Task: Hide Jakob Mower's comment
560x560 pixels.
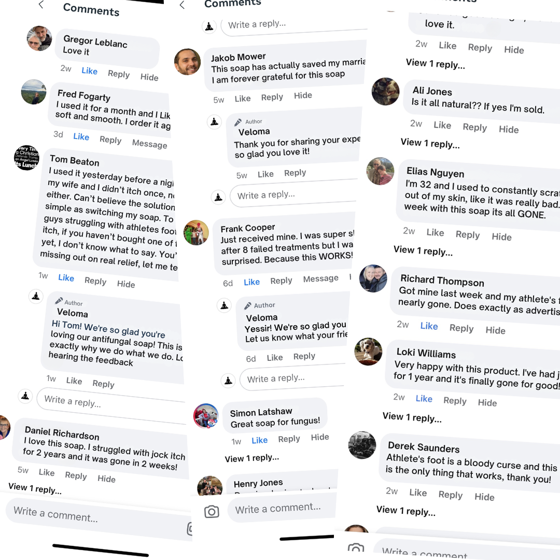Action: [303, 95]
